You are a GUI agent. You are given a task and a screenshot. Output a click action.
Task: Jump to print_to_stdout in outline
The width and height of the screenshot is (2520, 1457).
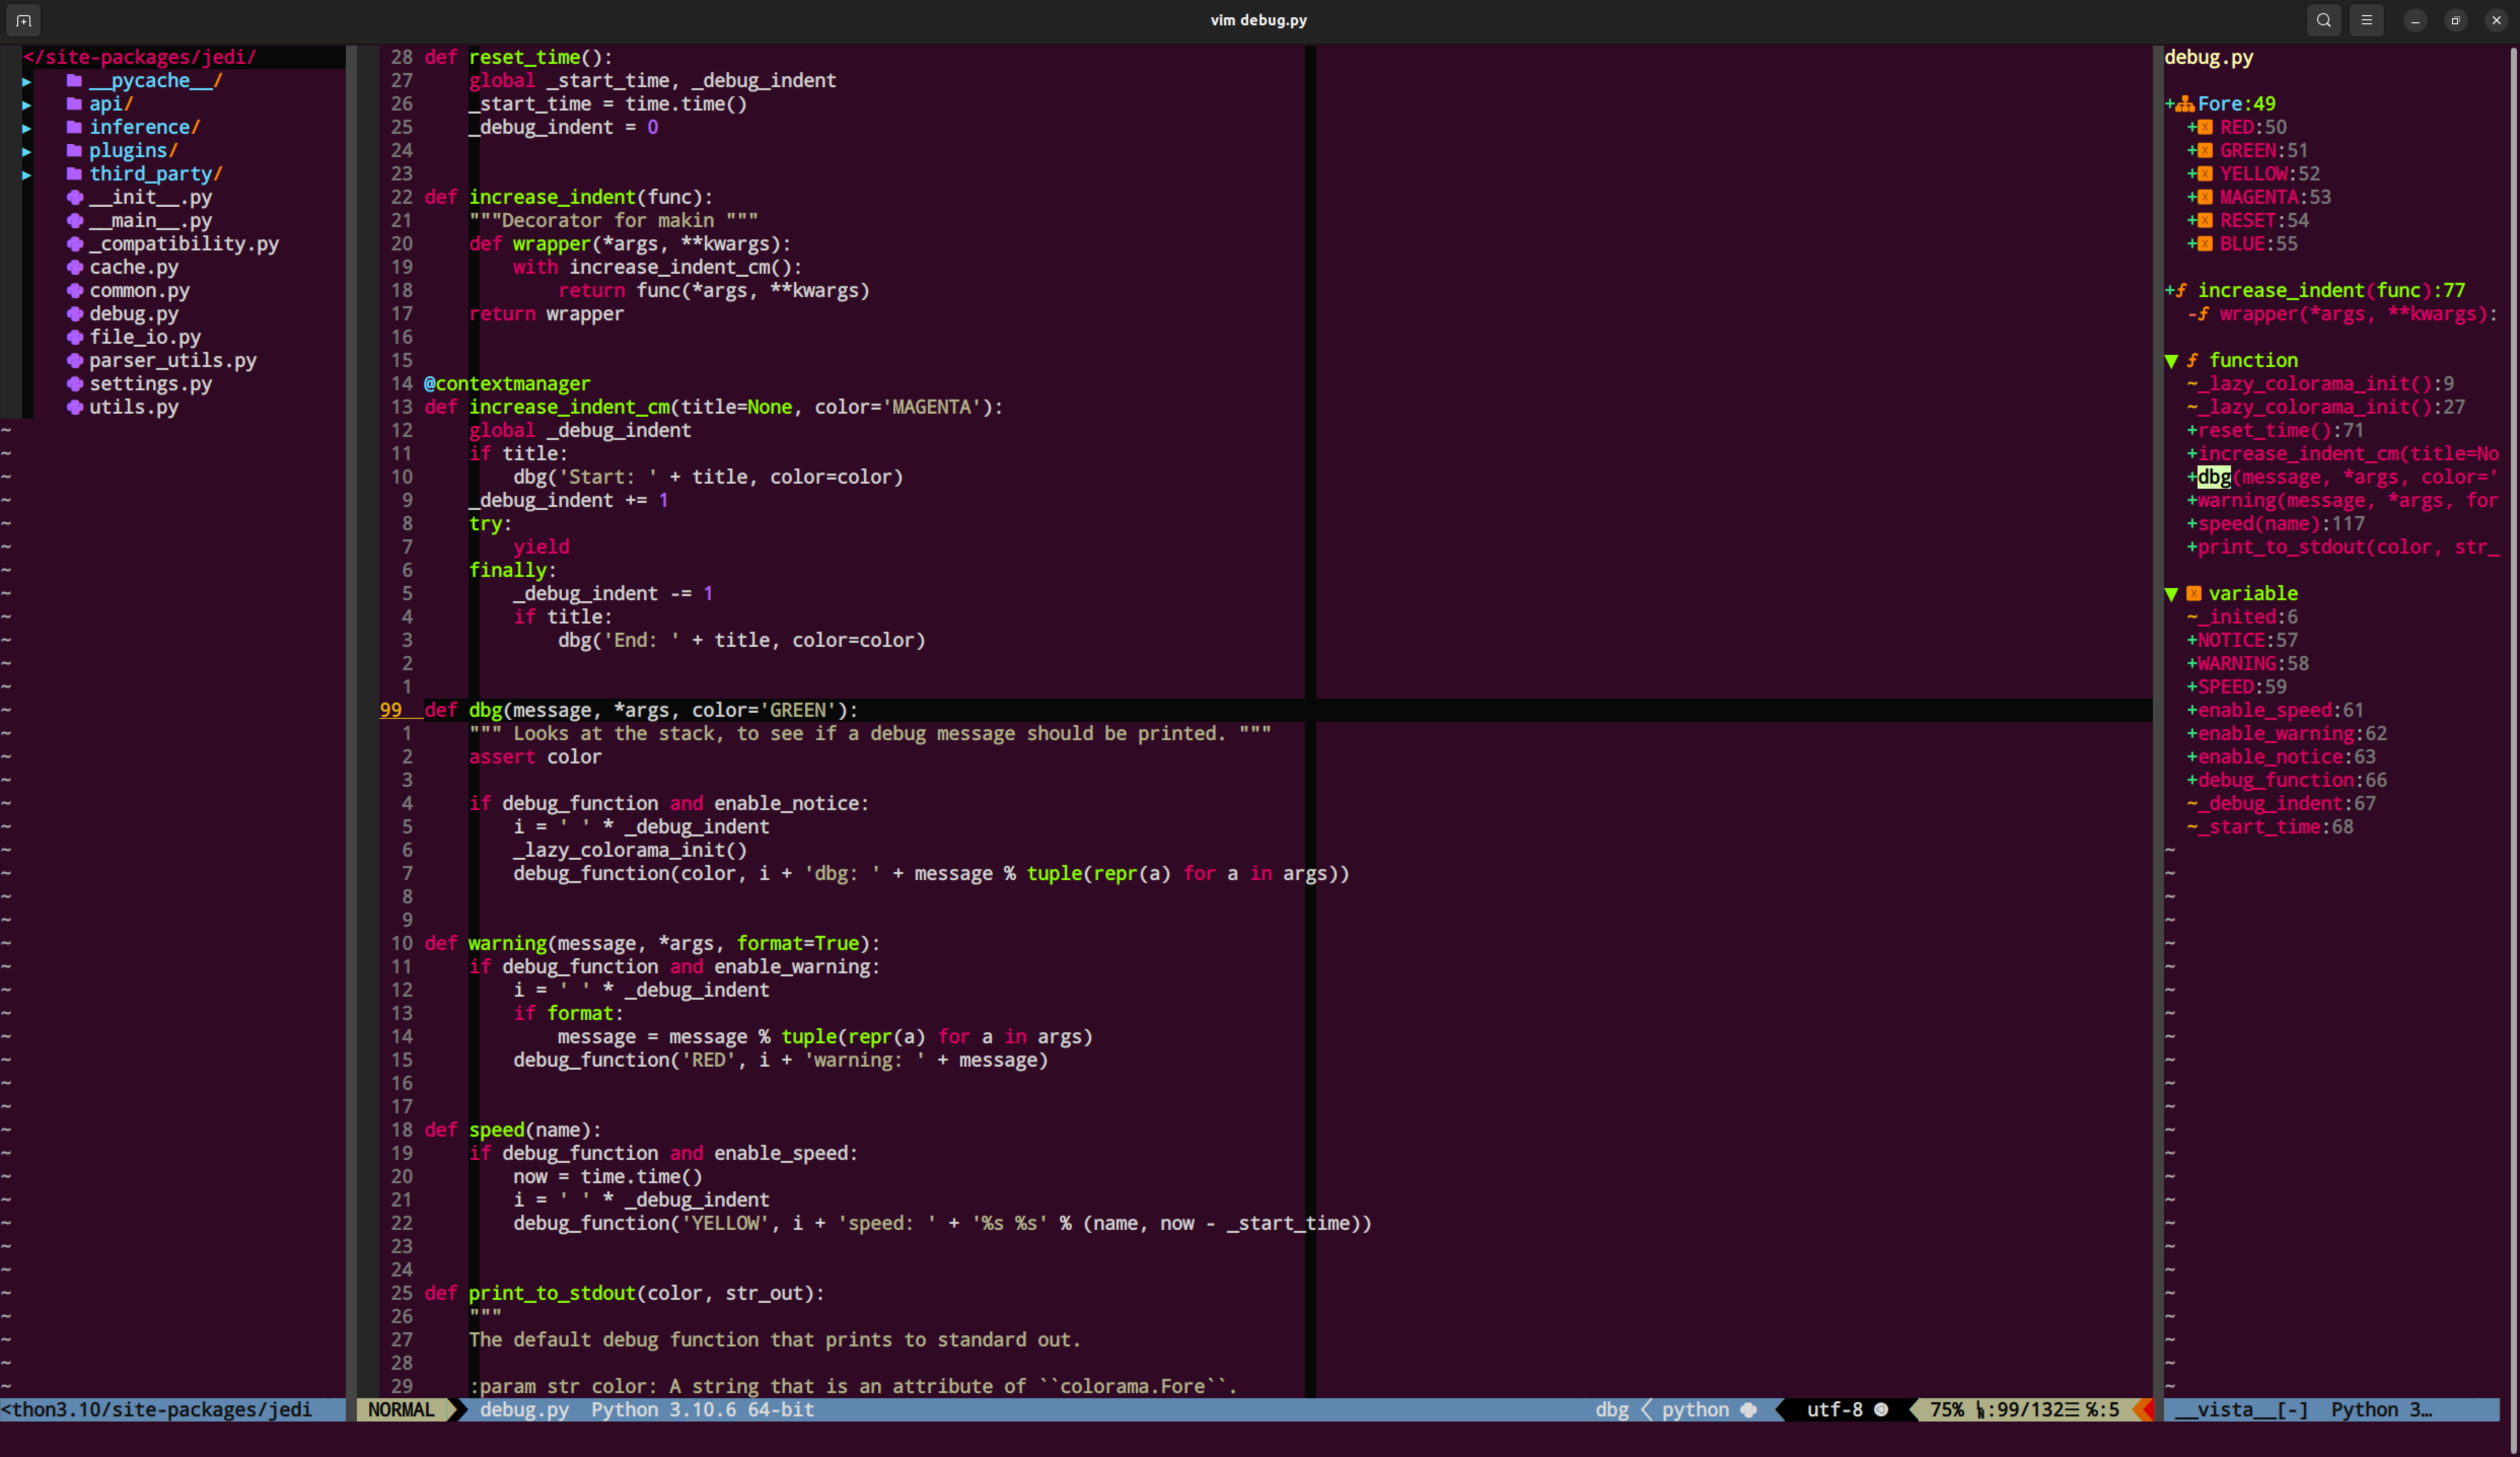(2340, 547)
